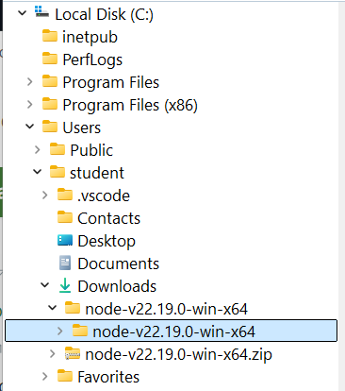This screenshot has height=391, width=345.
Task: Open Program Files in the tree
Action: click(x=111, y=82)
